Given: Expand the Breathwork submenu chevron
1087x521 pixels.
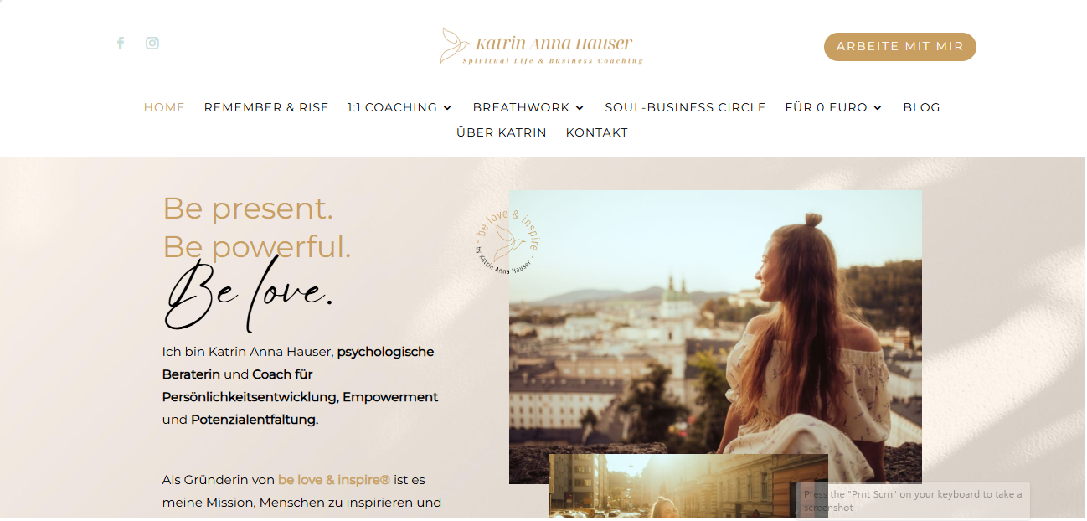Looking at the screenshot, I should (580, 108).
